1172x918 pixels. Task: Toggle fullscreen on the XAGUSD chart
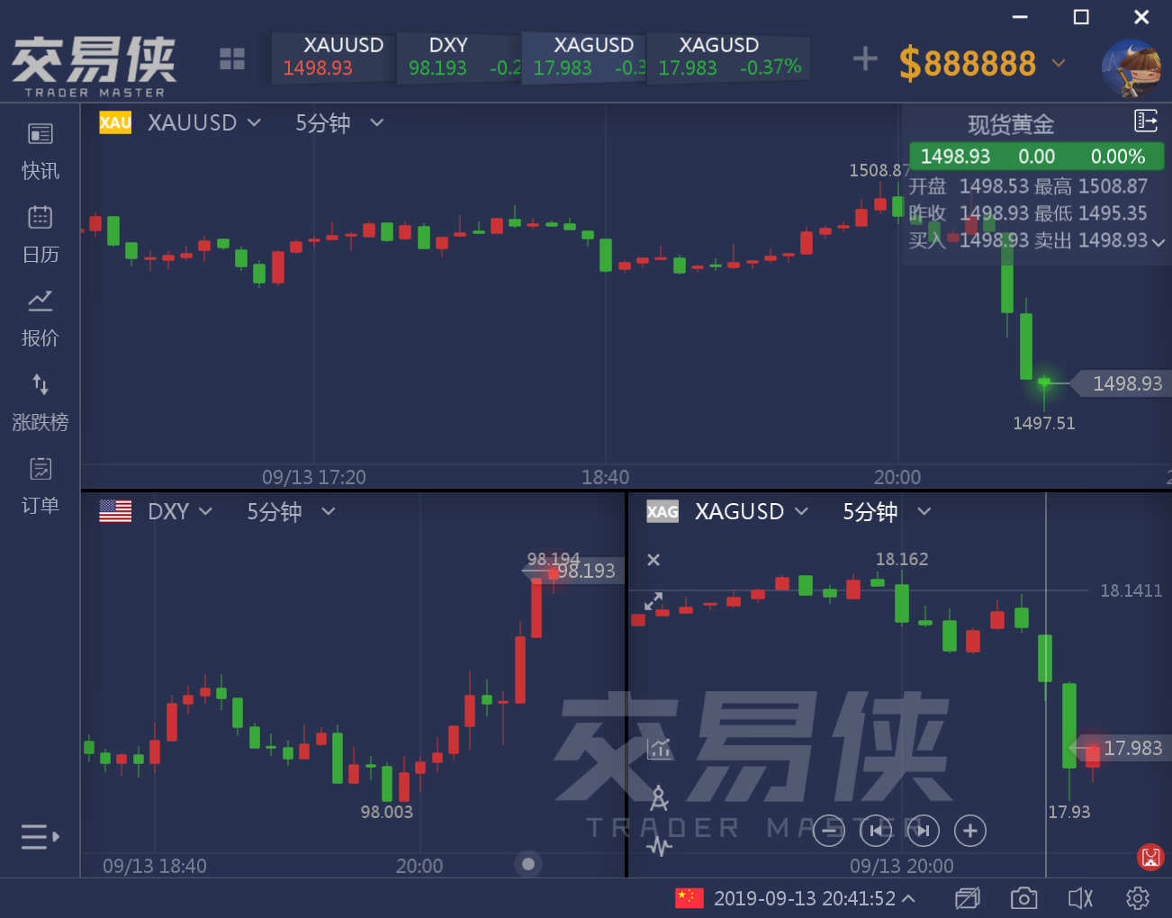click(x=654, y=601)
